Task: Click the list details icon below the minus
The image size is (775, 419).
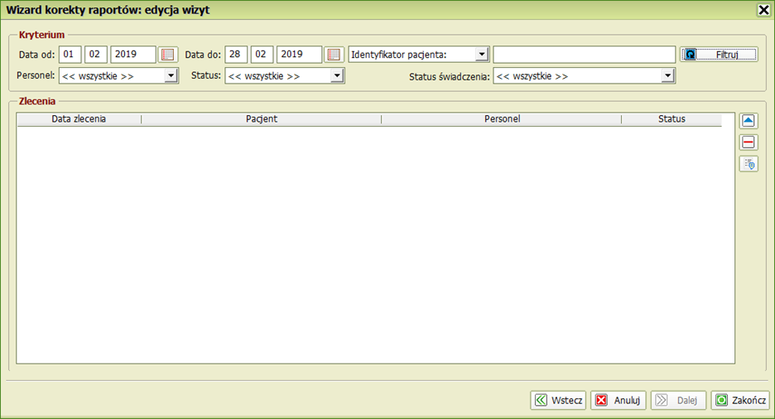Action: coord(749,164)
